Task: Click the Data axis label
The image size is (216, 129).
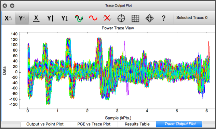Action: [x=4, y=71]
